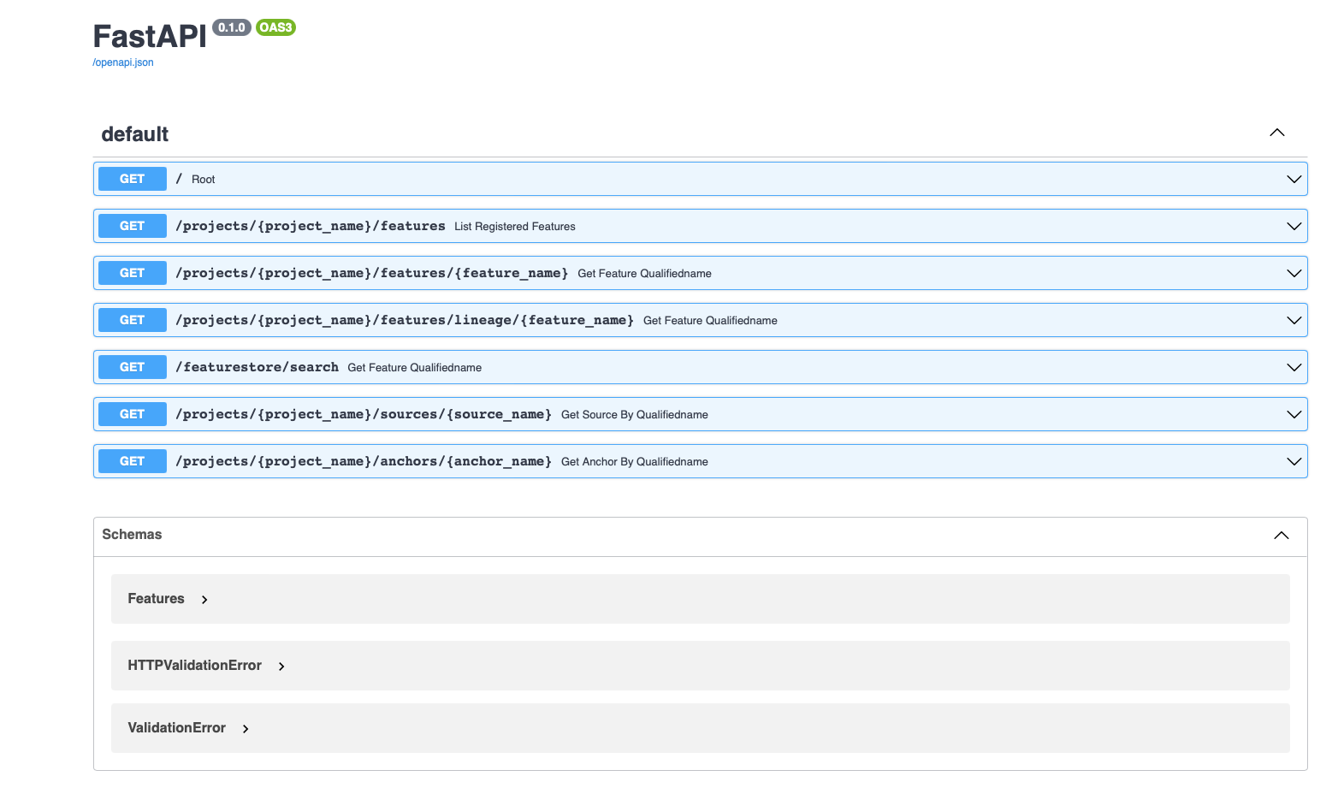This screenshot has width=1338, height=794.
Task: Click the Get Source By Qualifiedname summary
Action: [x=635, y=414]
